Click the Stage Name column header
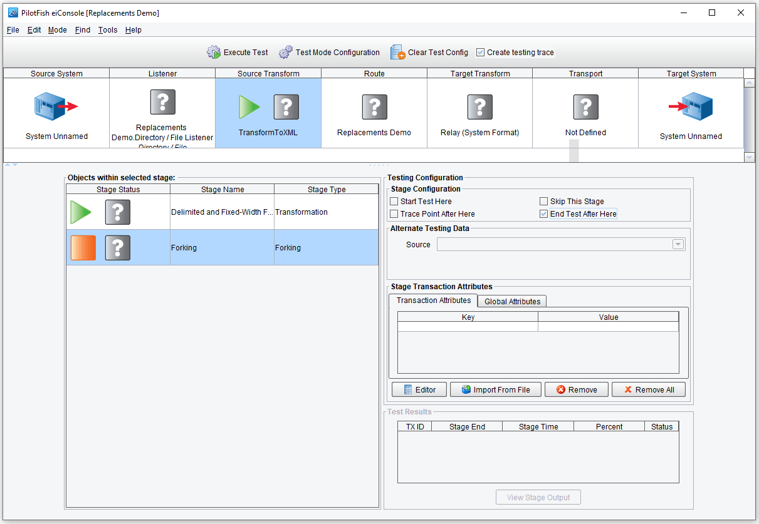759x524 pixels. [222, 189]
